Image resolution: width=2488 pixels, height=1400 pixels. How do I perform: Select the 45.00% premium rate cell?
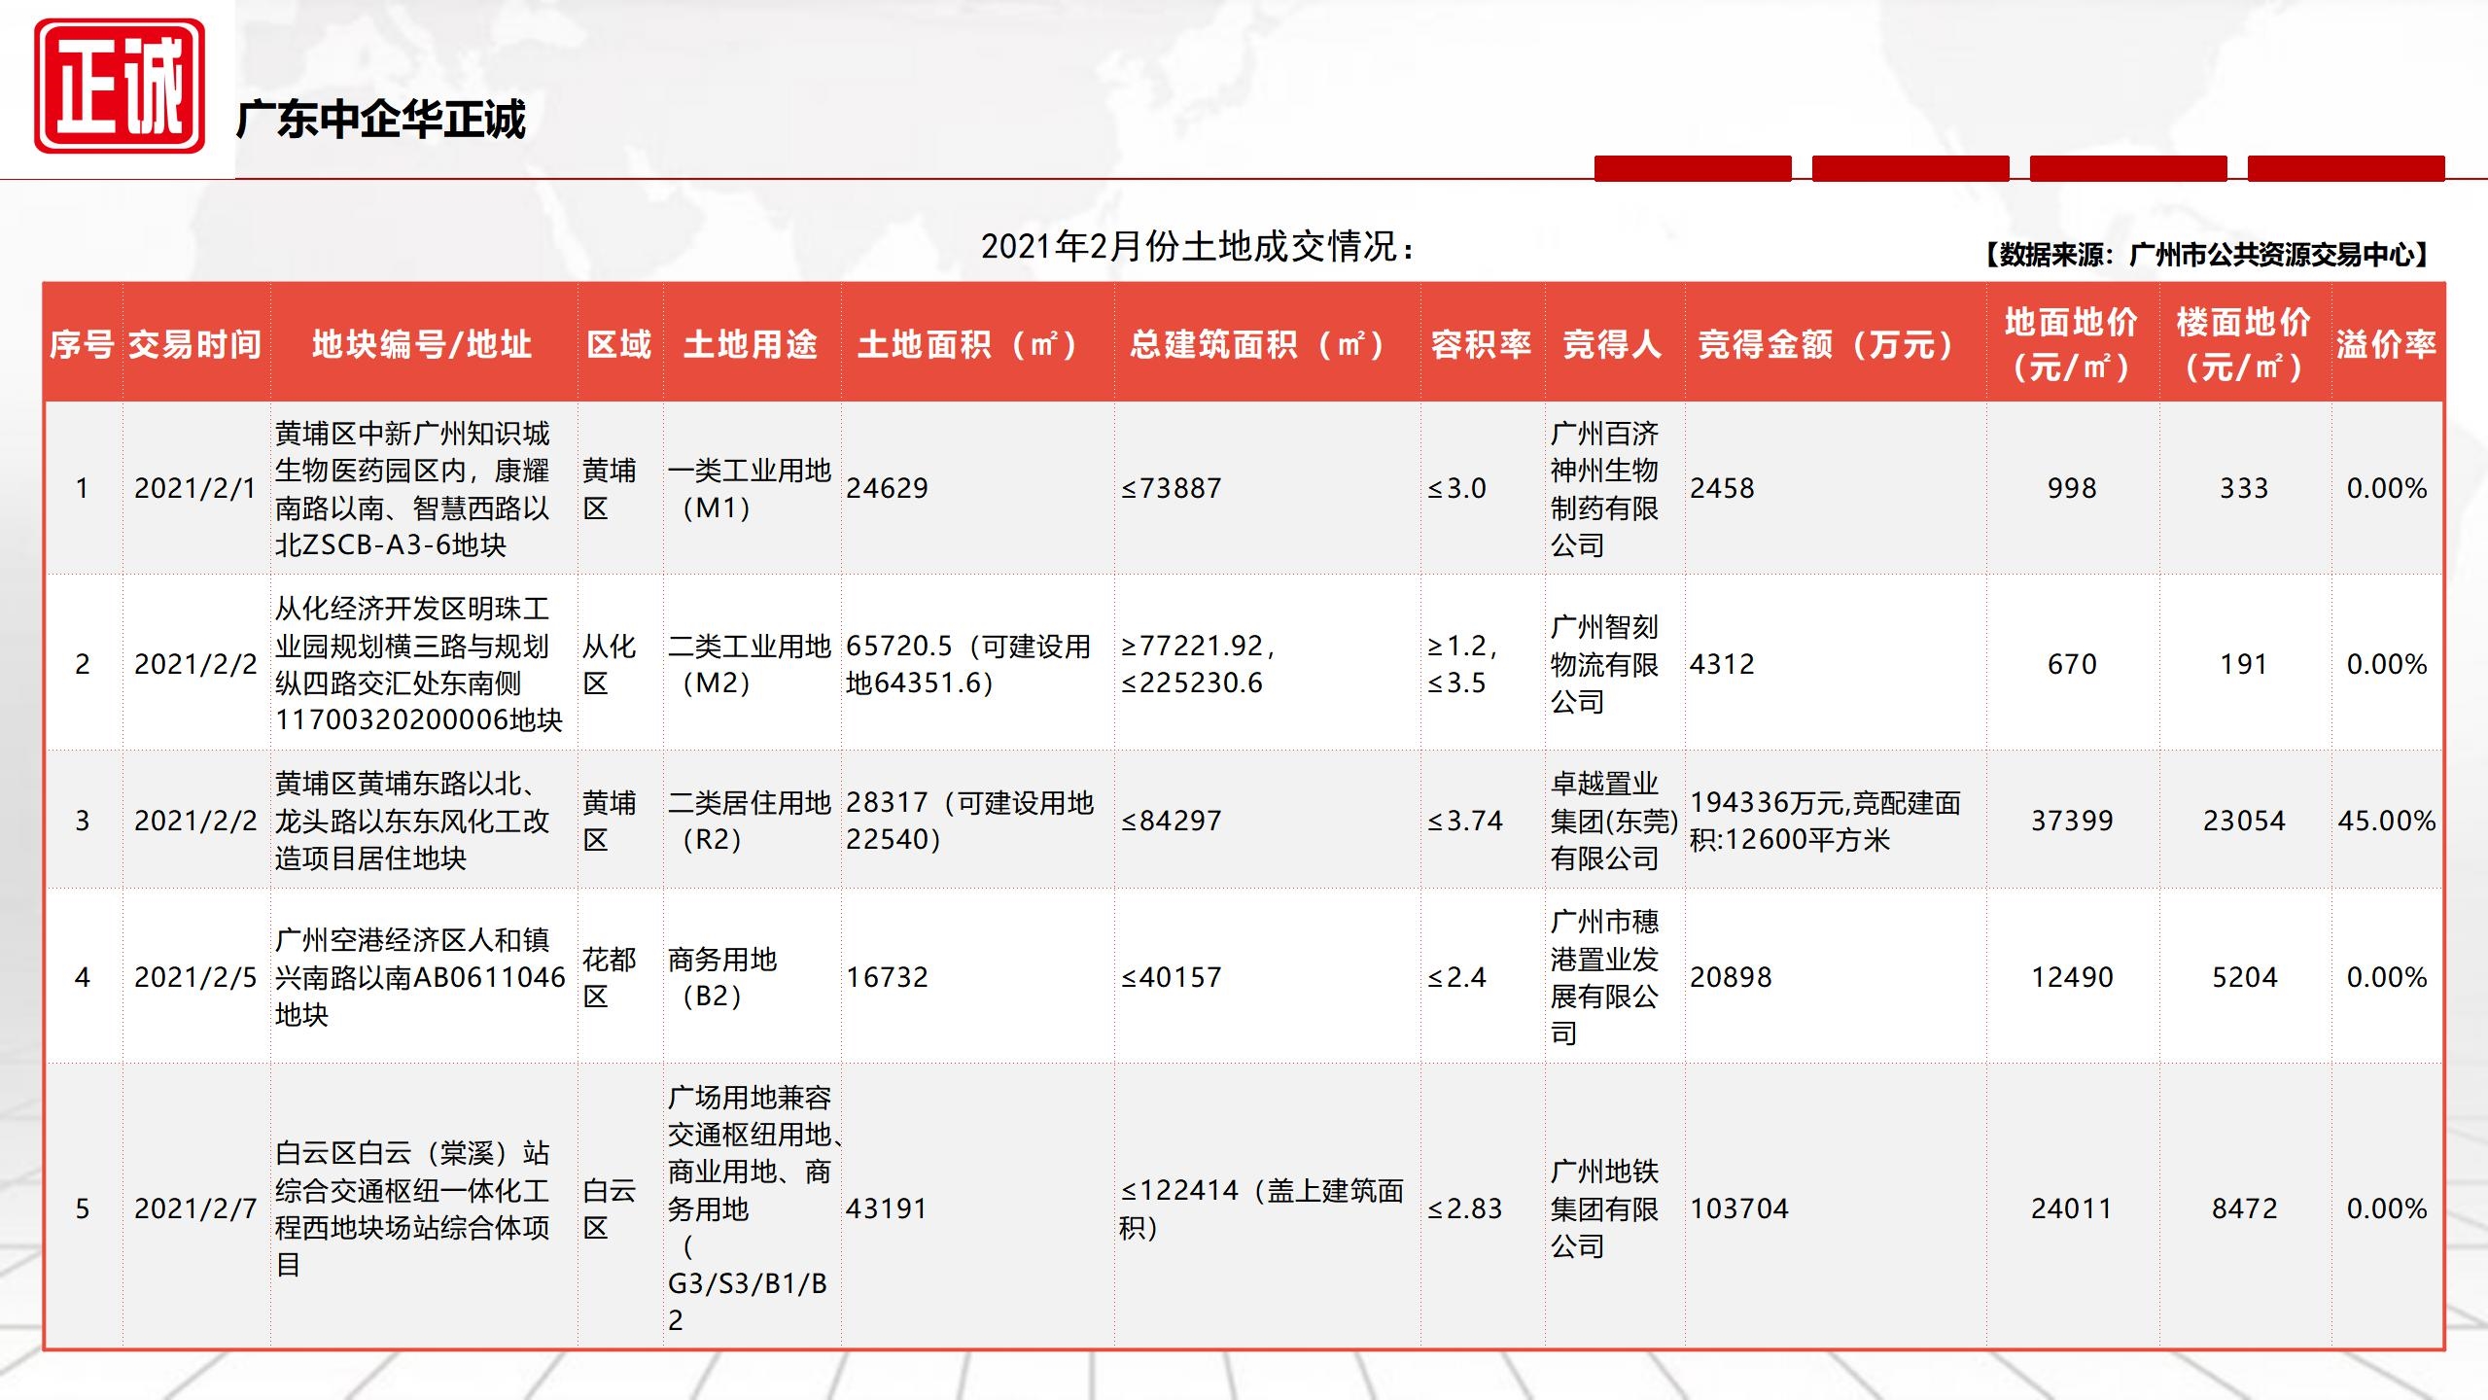click(2386, 821)
